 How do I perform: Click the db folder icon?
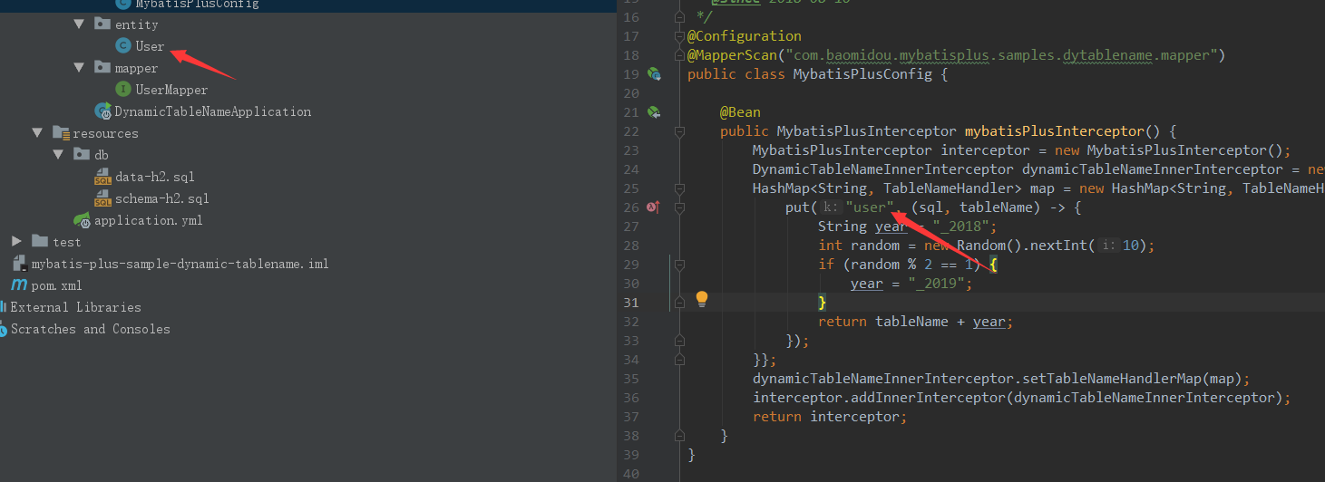coord(81,155)
